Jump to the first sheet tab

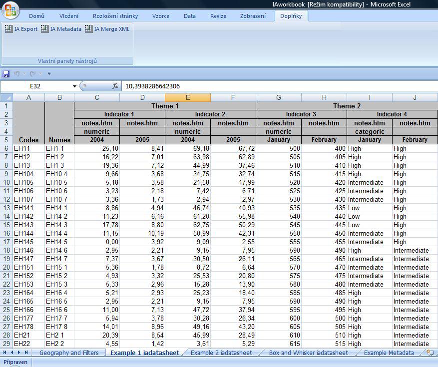(4, 353)
